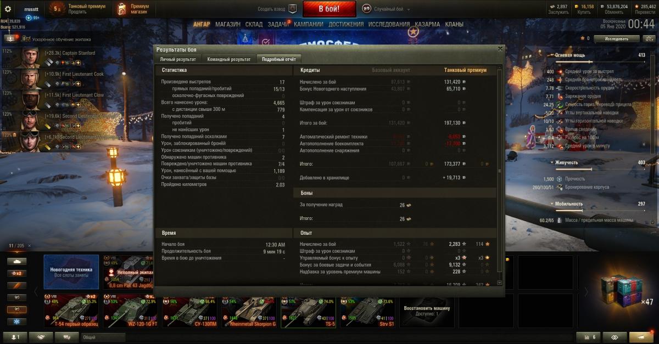Toggle the tank type carousel filter

tap(15, 261)
